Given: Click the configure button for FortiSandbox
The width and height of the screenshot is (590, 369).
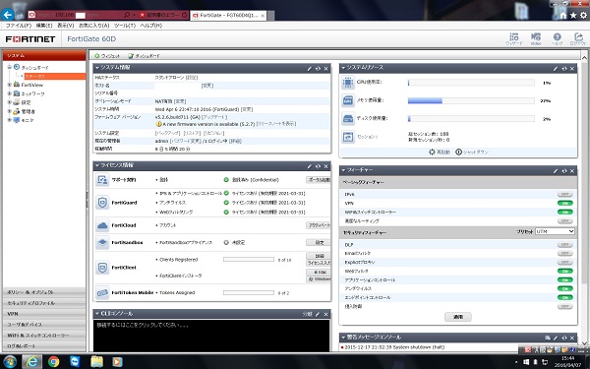Looking at the screenshot, I should click(319, 242).
